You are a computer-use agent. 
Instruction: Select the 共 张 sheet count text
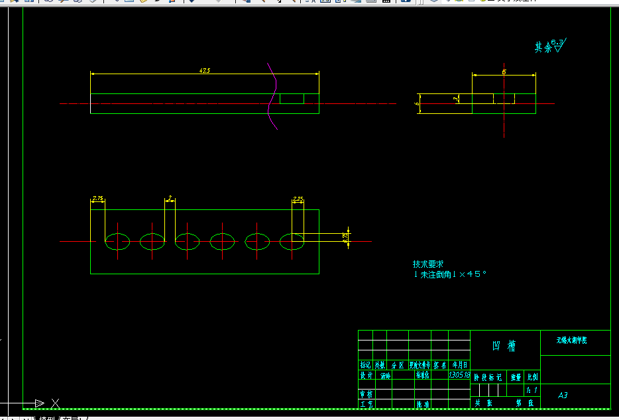483,403
